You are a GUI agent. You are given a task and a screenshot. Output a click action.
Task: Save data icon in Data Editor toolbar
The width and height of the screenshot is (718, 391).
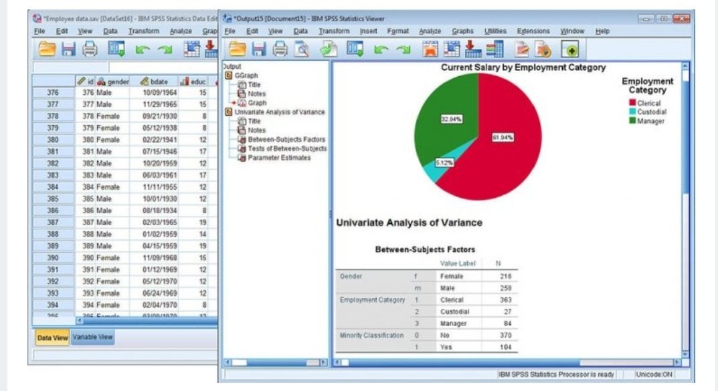69,49
